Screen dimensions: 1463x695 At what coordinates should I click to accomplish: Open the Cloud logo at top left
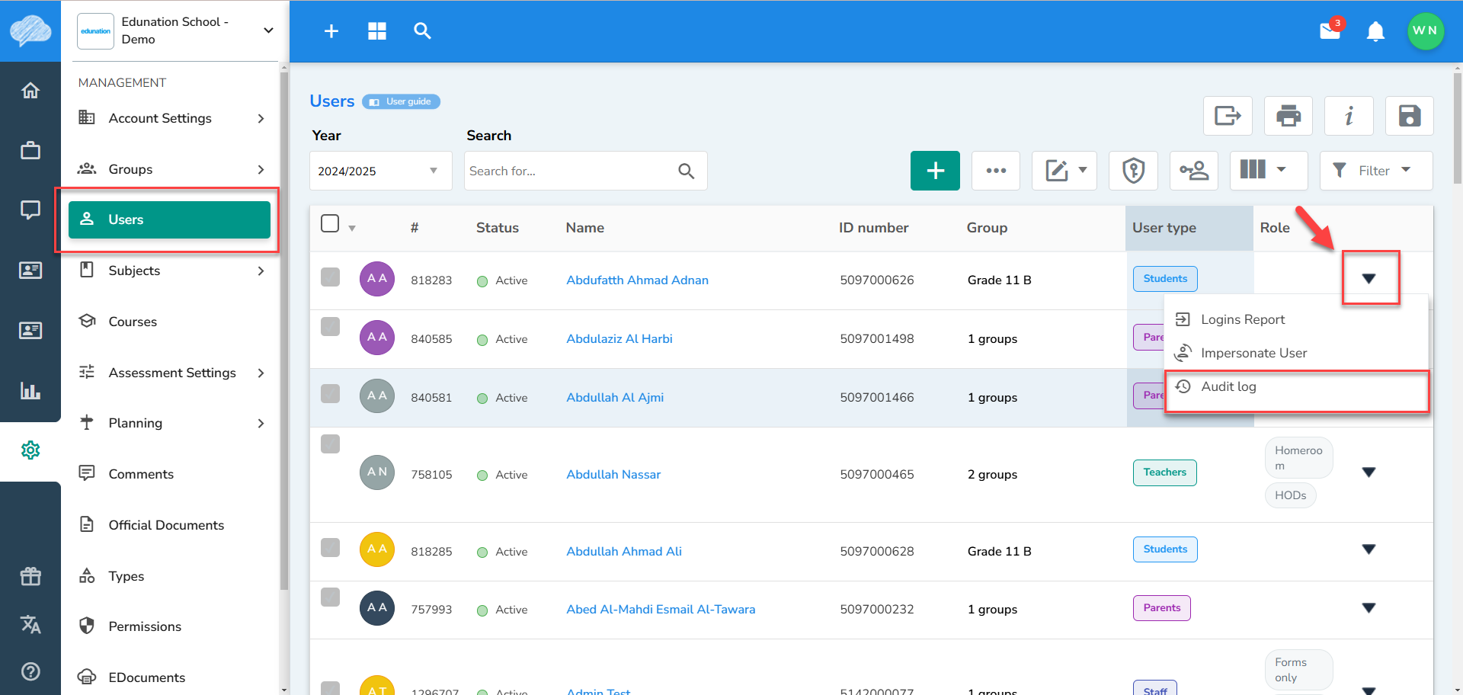[30, 31]
